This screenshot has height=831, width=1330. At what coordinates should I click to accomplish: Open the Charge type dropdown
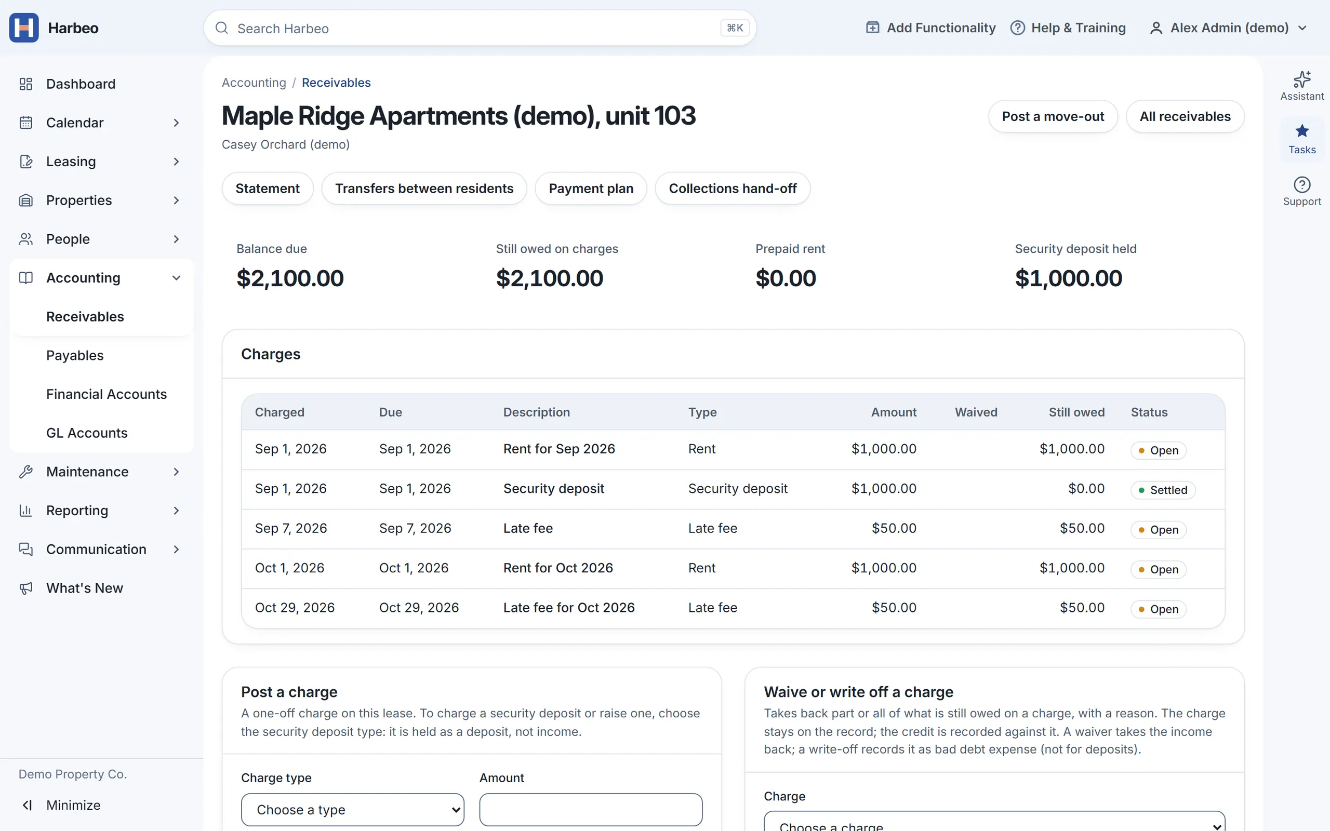pos(352,810)
